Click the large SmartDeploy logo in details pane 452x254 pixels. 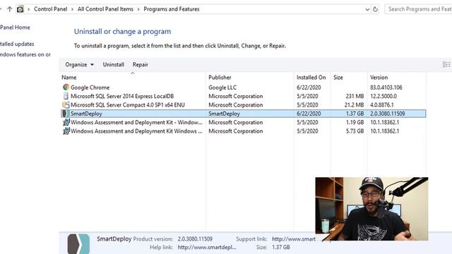pyautogui.click(x=78, y=243)
